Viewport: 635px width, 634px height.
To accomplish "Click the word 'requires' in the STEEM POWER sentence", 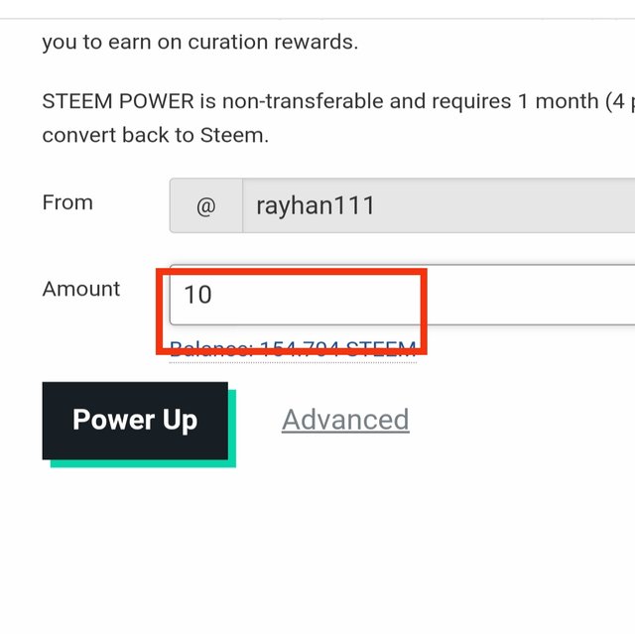I will pyautogui.click(x=471, y=101).
